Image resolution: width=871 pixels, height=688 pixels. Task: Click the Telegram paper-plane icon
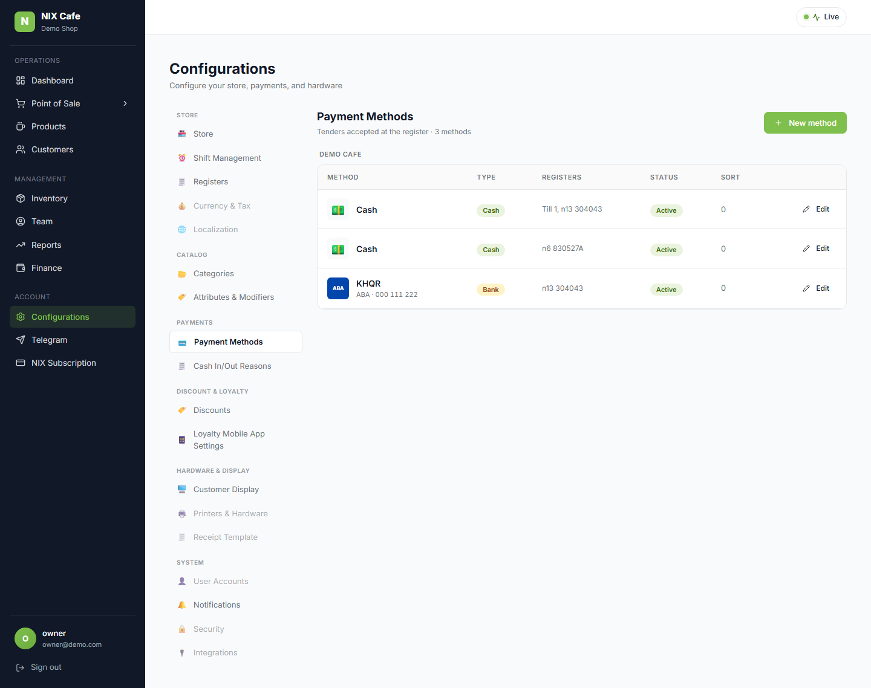21,340
